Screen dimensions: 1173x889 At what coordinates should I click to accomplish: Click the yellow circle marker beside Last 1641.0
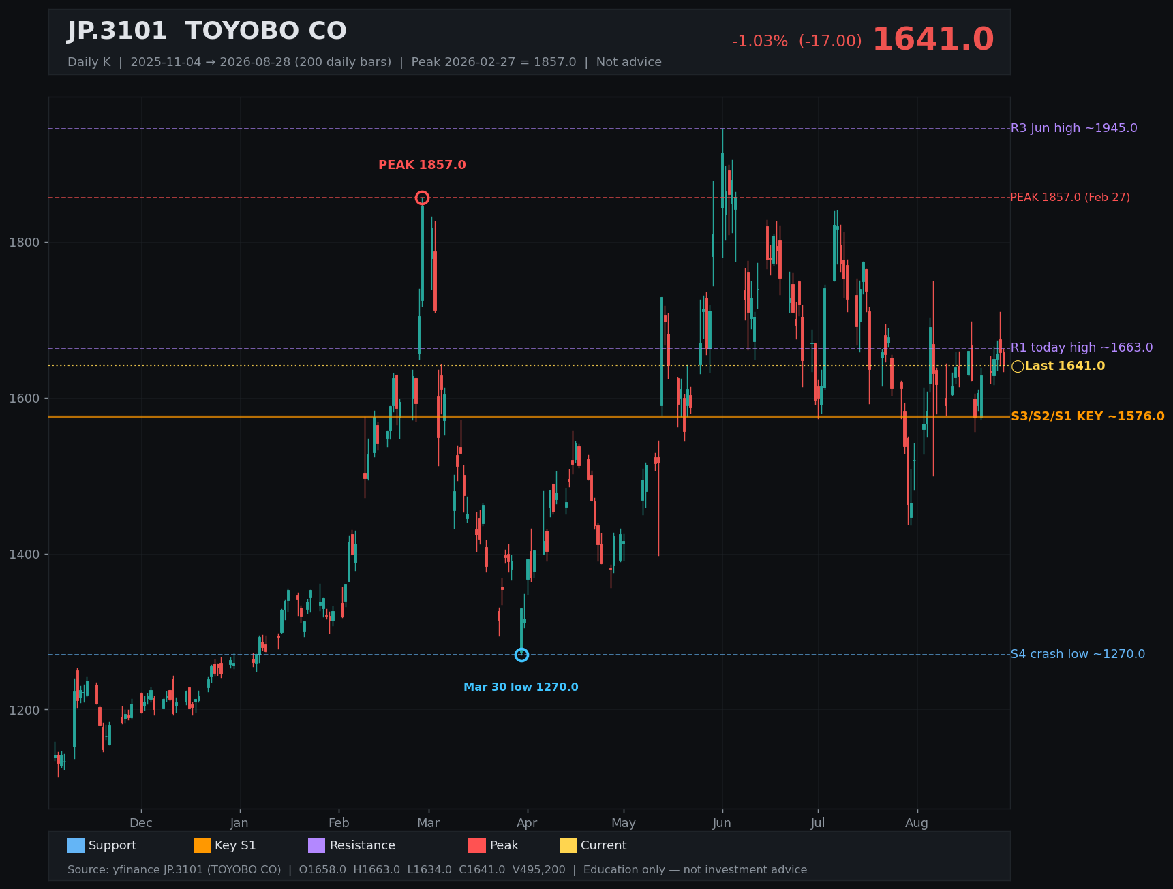pos(1018,366)
